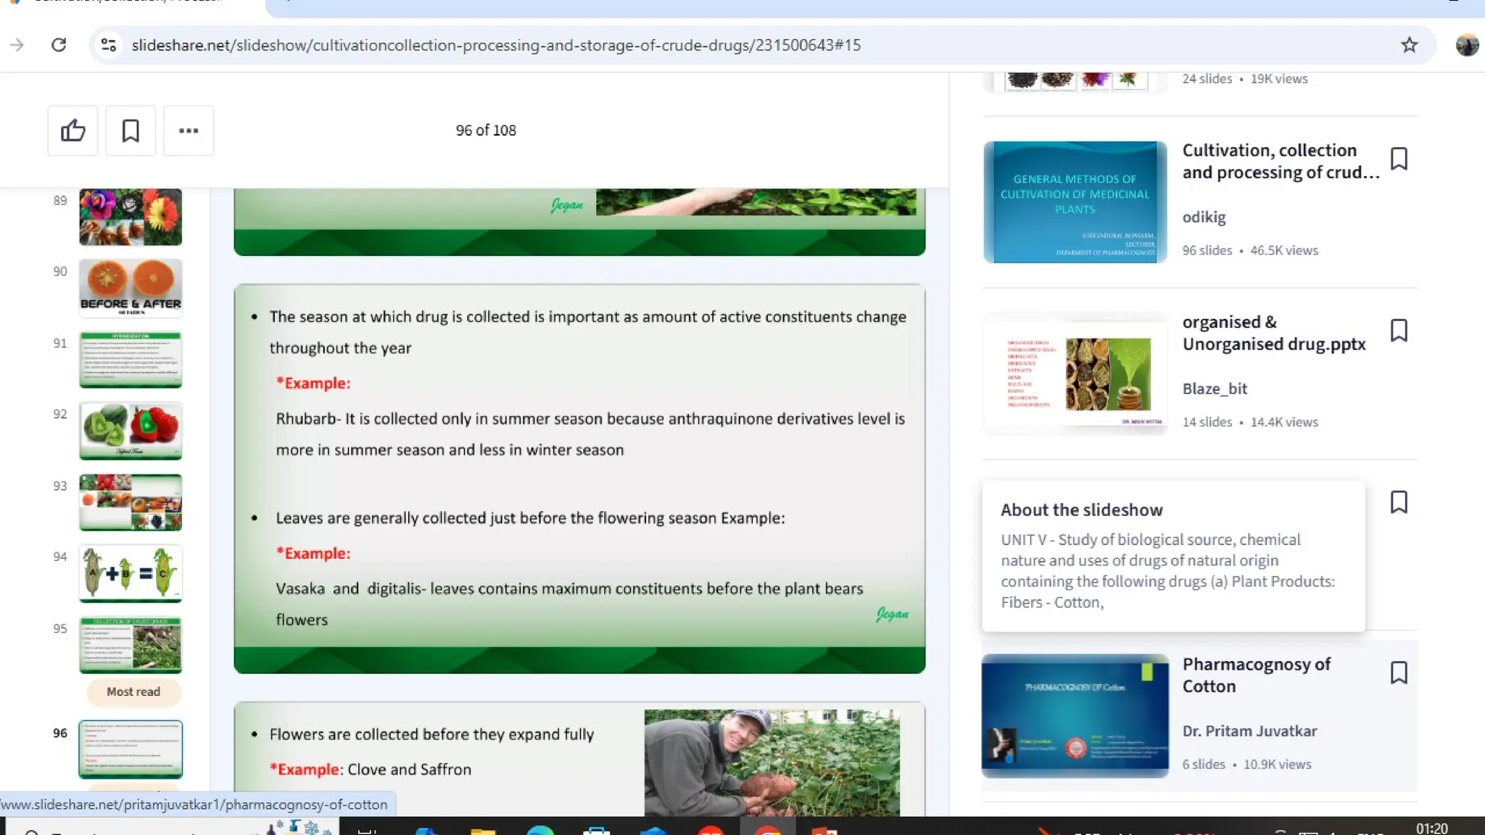The height and width of the screenshot is (835, 1485).
Task: Open the Pharmacognosy of Cotton blue thumbnail
Action: coord(1075,716)
